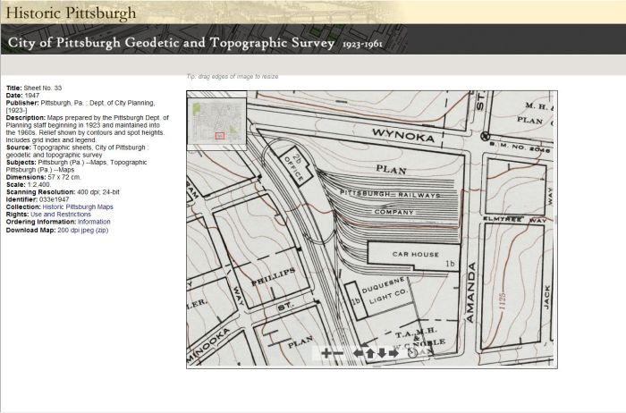626x413 pixels.
Task: Click the Geodetic and Topographic Survey heading
Action: (x=195, y=42)
